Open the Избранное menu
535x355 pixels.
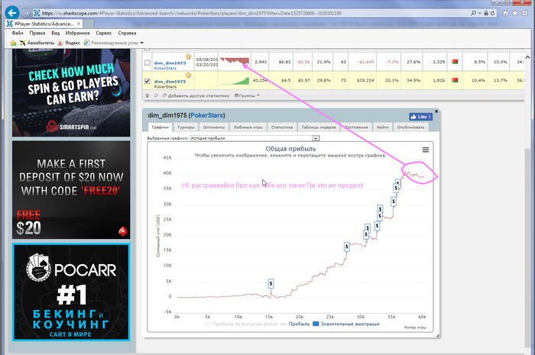click(78, 33)
